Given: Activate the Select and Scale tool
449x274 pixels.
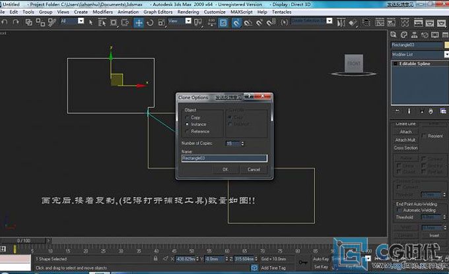Looking at the screenshot, I should (x=162, y=22).
